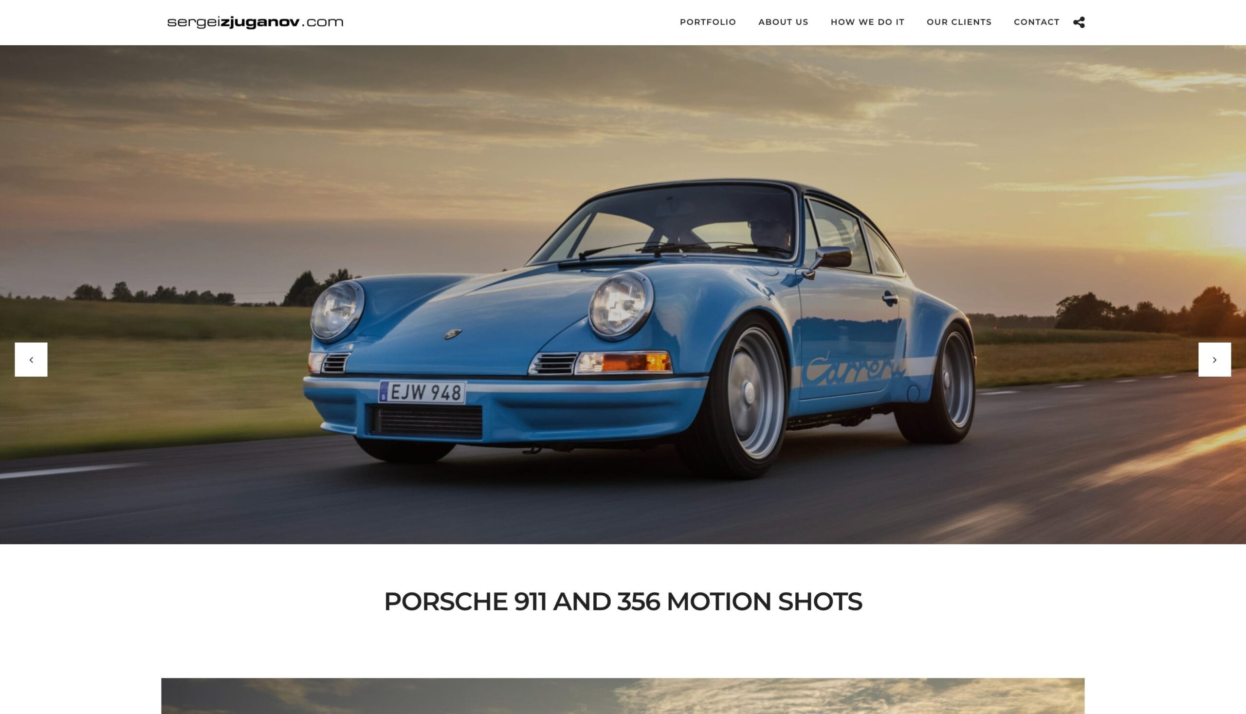Click the car's side mirror in the photo
Viewport: 1246px width, 714px height.
point(831,258)
